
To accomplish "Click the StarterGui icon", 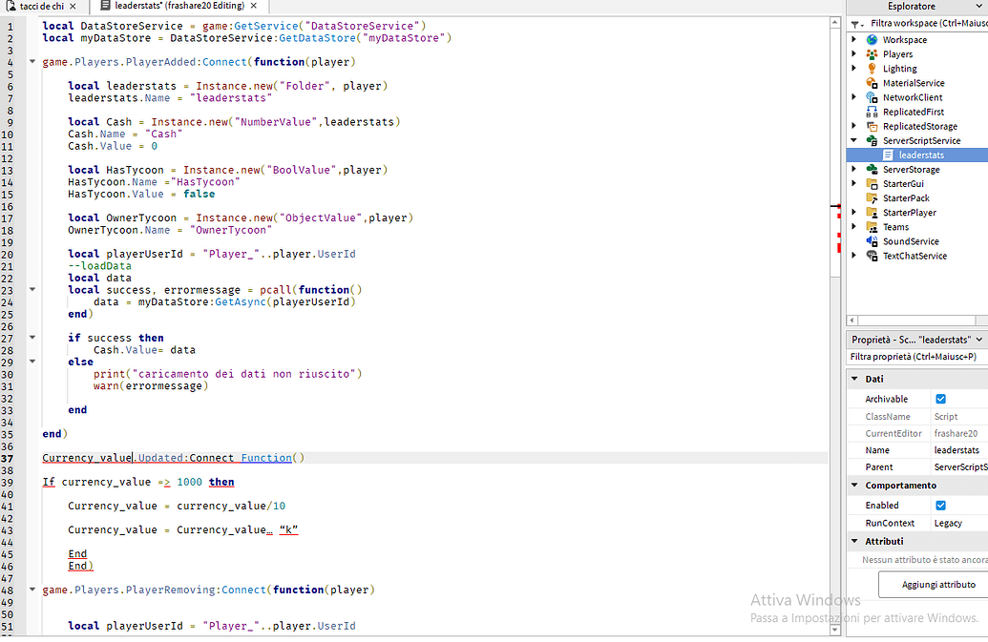I will (x=872, y=184).
